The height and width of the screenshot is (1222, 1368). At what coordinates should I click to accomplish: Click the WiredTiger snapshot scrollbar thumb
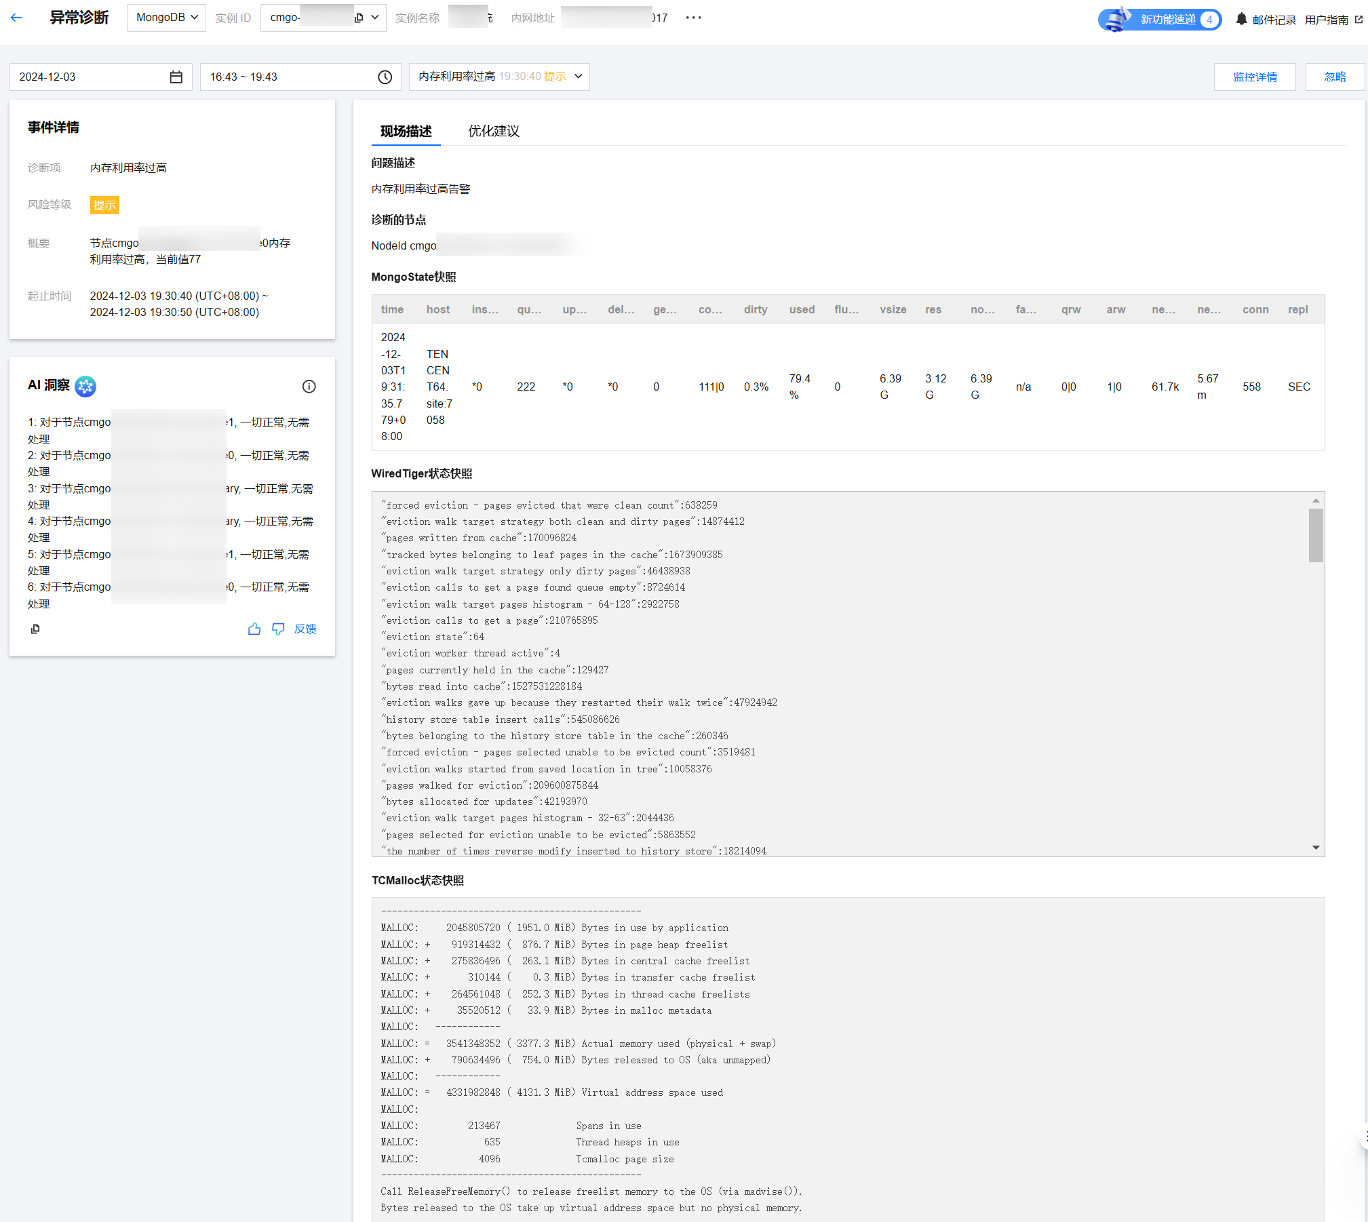point(1315,535)
